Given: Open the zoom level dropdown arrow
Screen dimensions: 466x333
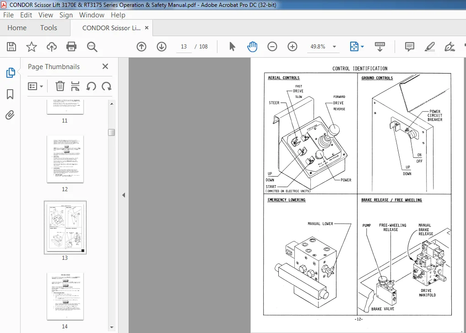Looking at the screenshot, I should coord(334,47).
